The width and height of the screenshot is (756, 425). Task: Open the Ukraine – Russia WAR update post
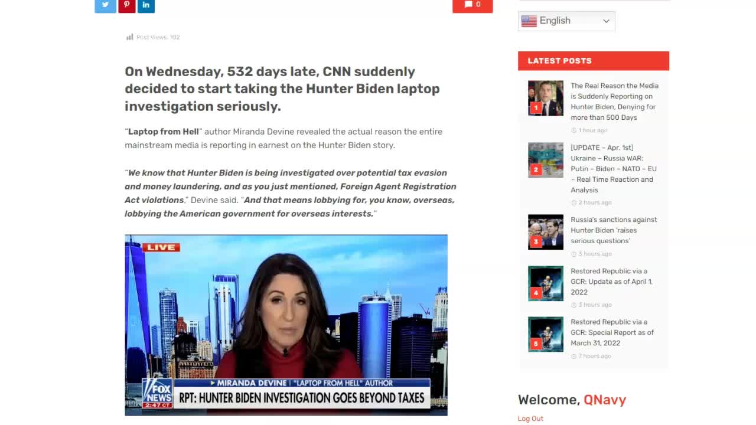[613, 169]
